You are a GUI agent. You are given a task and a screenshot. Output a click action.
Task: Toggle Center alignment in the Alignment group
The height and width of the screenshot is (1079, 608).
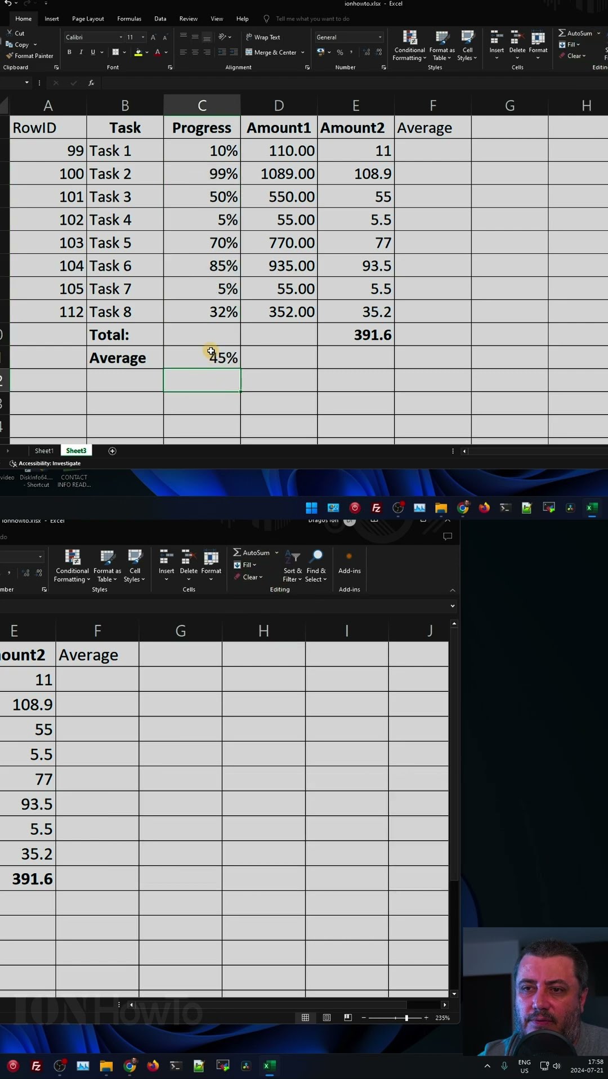coord(195,52)
